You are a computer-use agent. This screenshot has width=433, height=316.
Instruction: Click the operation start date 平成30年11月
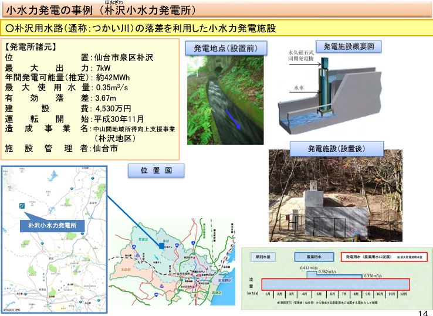click(x=119, y=119)
